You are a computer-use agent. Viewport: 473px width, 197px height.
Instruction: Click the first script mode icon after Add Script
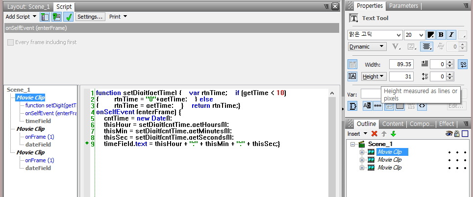45,17
